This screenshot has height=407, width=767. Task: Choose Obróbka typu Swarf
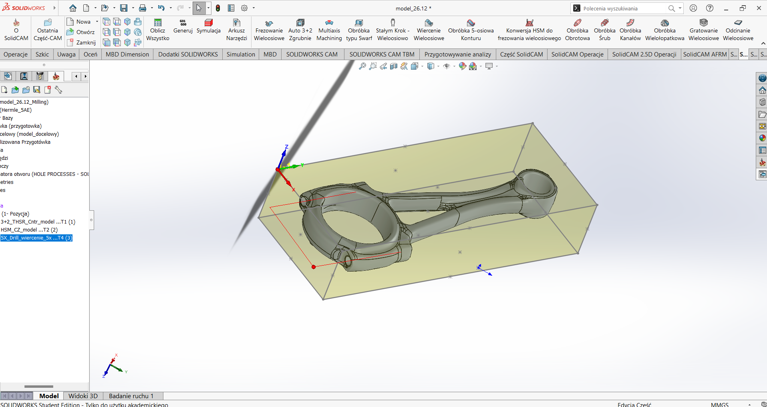coord(359,30)
